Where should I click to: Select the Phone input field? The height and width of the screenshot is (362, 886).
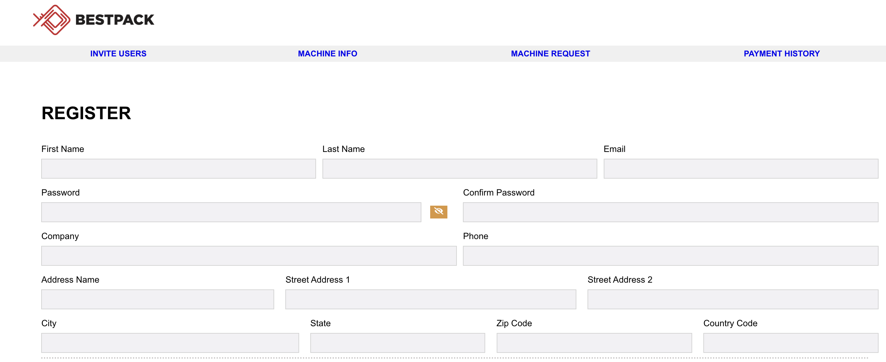[670, 256]
